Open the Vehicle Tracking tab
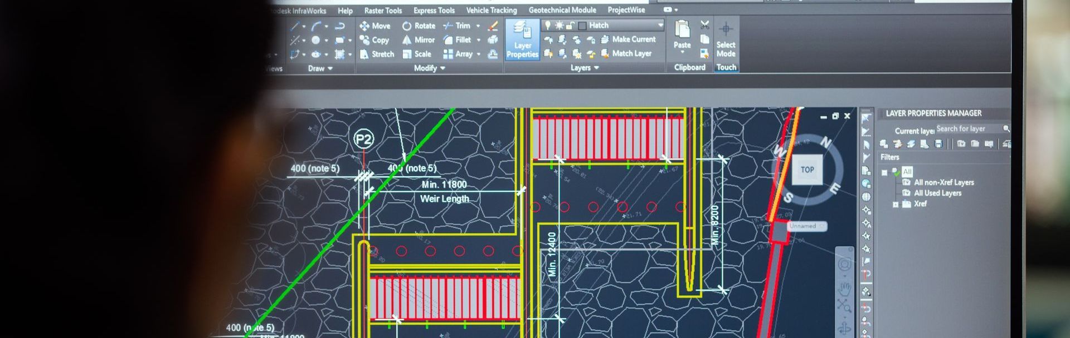Image resolution: width=1070 pixels, height=338 pixels. coord(491,10)
